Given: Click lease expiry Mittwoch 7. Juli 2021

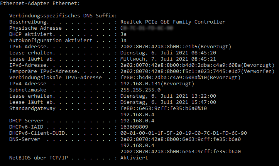Looking at the screenshot, I should pyautogui.click(x=168, y=59).
